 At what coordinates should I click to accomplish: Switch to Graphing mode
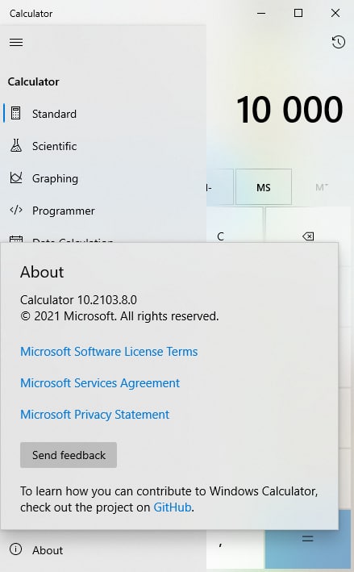point(103,178)
